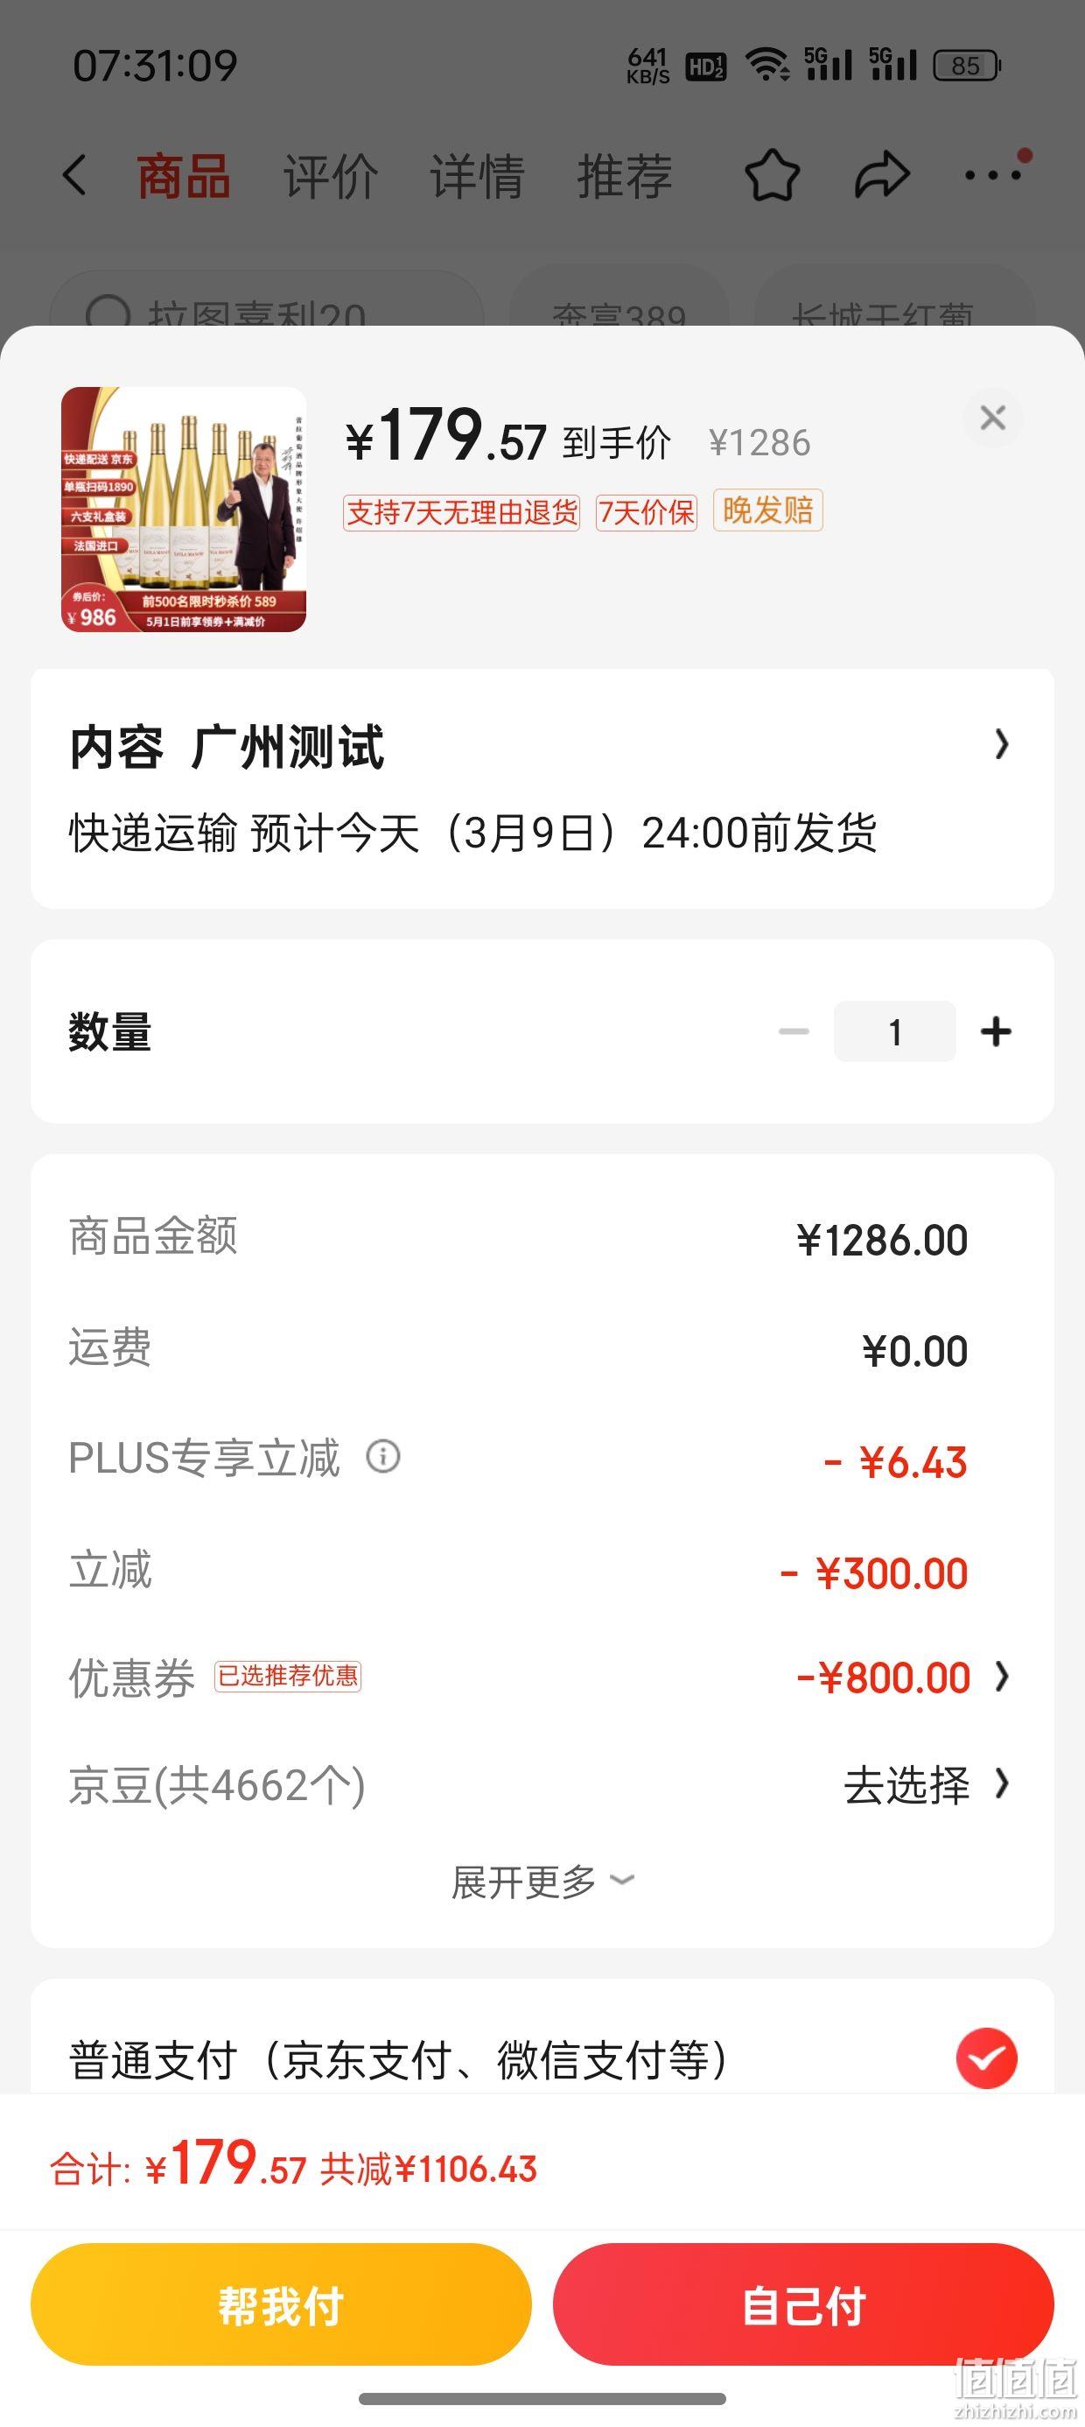Close the purchase panel with X
Image resolution: width=1085 pixels, height=2427 pixels.
(x=993, y=418)
